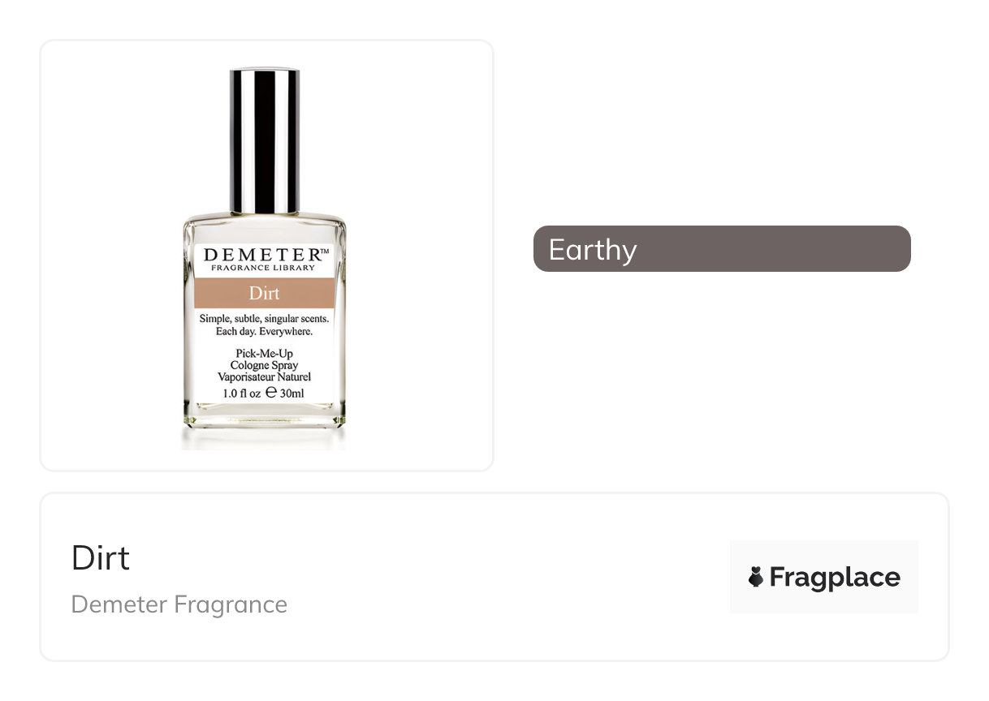The height and width of the screenshot is (701, 989).
Task: Click the estimated e-mark symbol on the label
Action: pos(271,393)
